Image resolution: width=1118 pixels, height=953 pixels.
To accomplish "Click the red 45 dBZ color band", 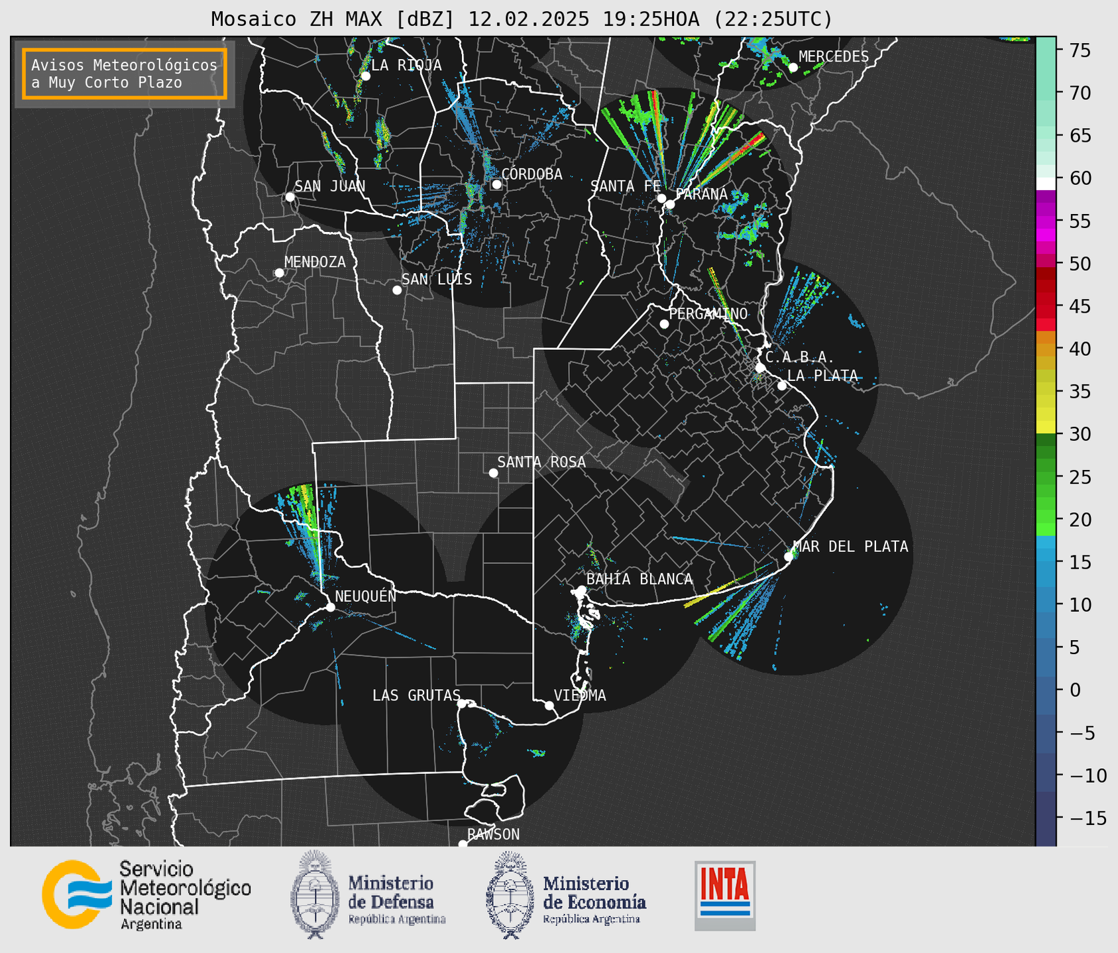I will [x=1046, y=306].
